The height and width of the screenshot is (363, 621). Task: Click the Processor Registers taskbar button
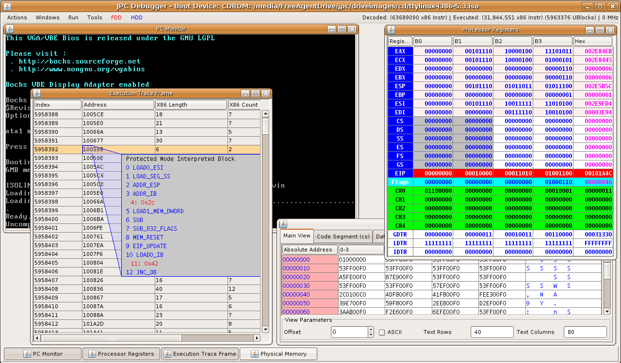pos(121,354)
